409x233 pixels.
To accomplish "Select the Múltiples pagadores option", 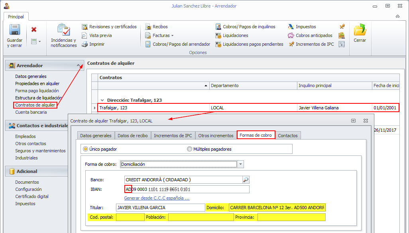I will coord(190,149).
